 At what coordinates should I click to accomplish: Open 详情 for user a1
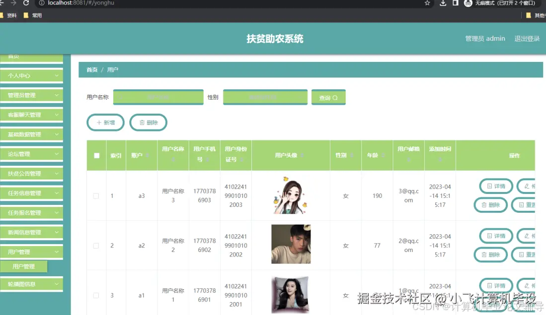(x=496, y=285)
